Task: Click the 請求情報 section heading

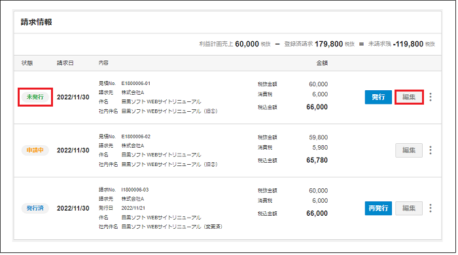Action: (x=36, y=22)
